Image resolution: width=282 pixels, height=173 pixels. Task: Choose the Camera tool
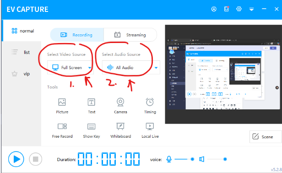(x=120, y=106)
